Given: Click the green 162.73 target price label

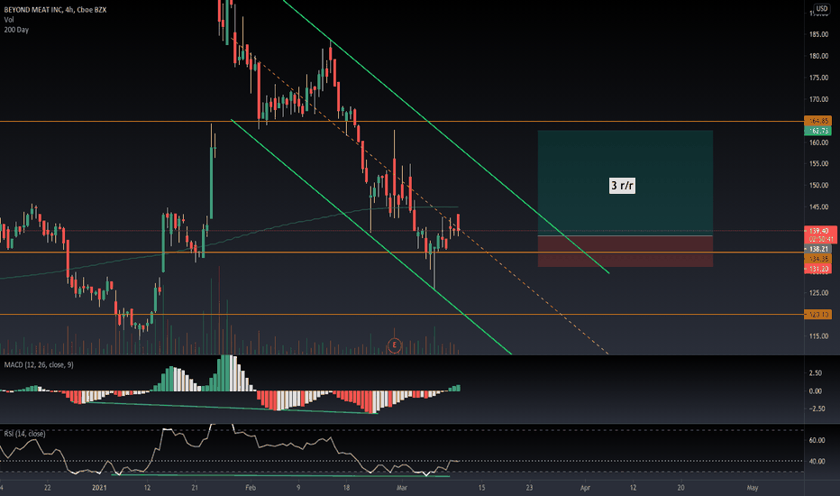Looking at the screenshot, I should point(818,131).
